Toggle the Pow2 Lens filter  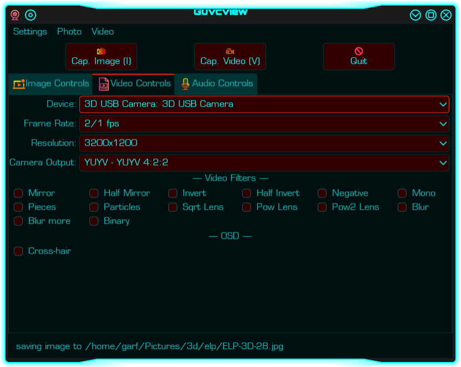point(322,207)
